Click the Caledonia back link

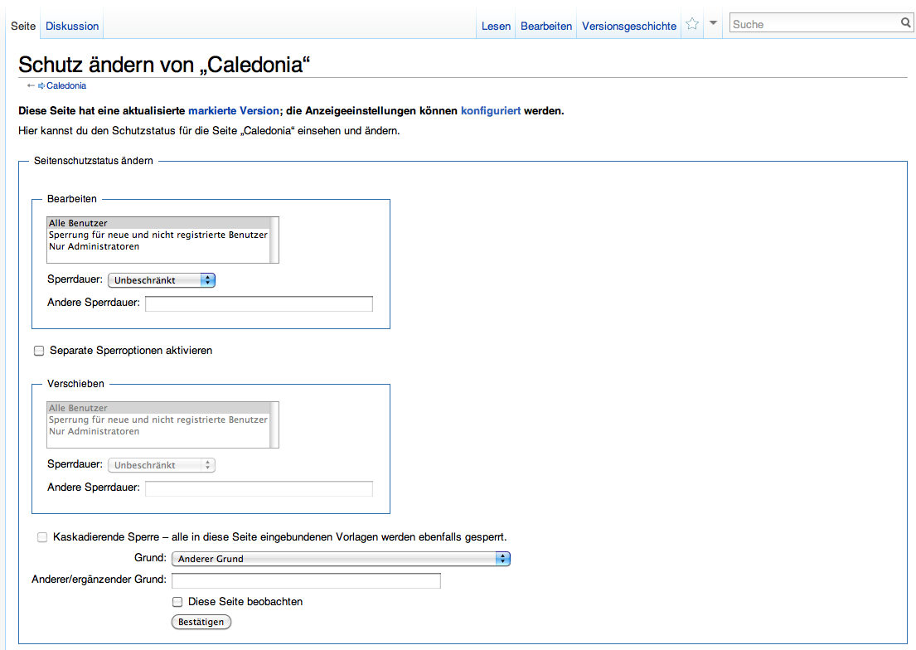[65, 85]
